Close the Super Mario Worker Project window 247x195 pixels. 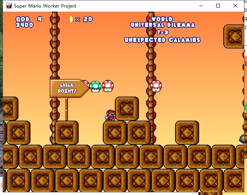click(235, 6)
